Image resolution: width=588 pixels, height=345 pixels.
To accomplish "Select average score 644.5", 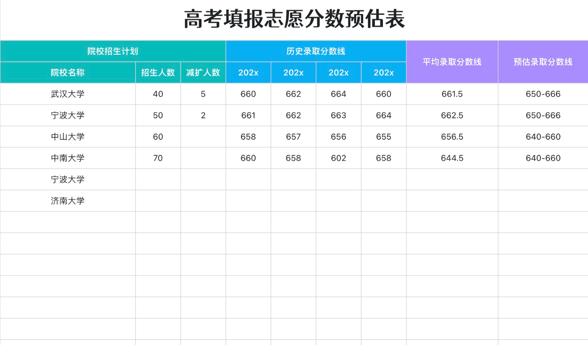I will tap(452, 158).
